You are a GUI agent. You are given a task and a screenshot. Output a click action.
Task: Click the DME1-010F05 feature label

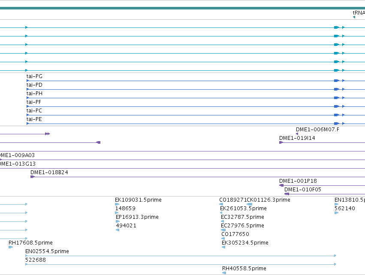(303, 190)
